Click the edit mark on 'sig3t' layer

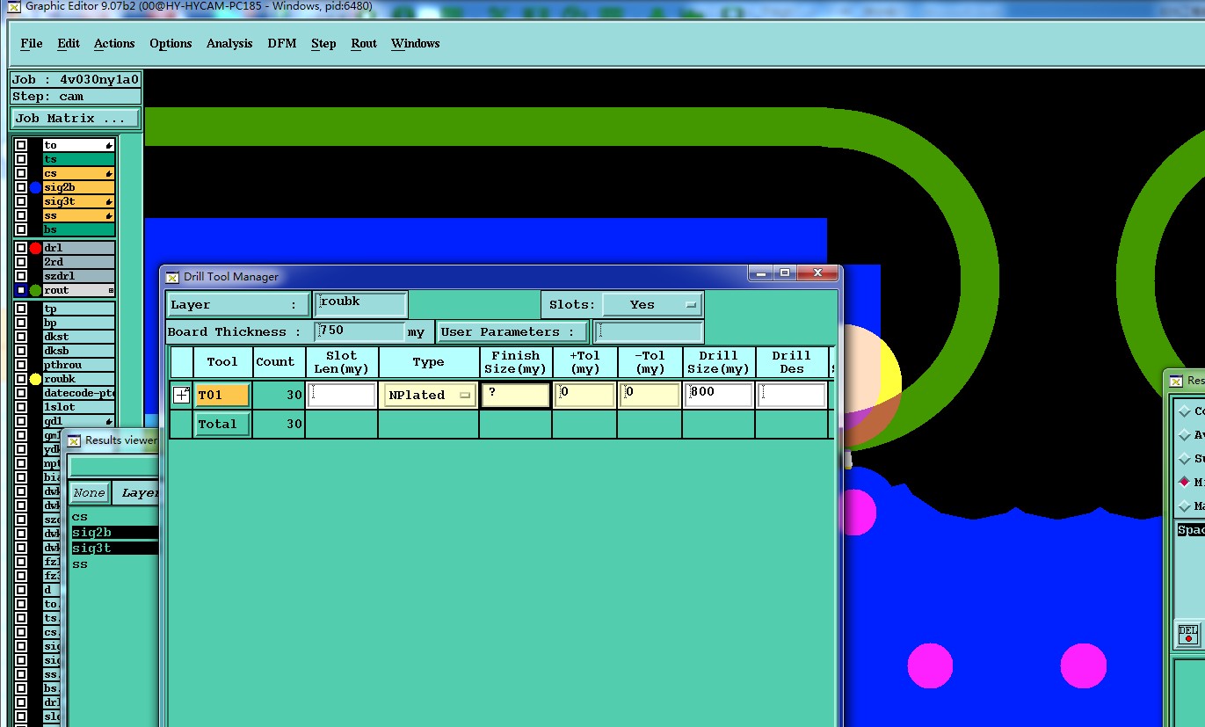pos(109,201)
